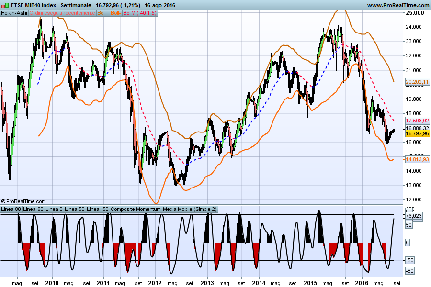
Task: Click the 18.000 price axis level
Action: [x=414, y=113]
